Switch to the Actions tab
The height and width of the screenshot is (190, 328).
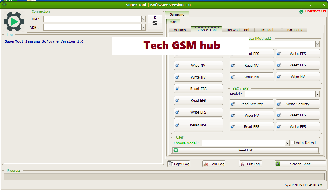click(180, 30)
